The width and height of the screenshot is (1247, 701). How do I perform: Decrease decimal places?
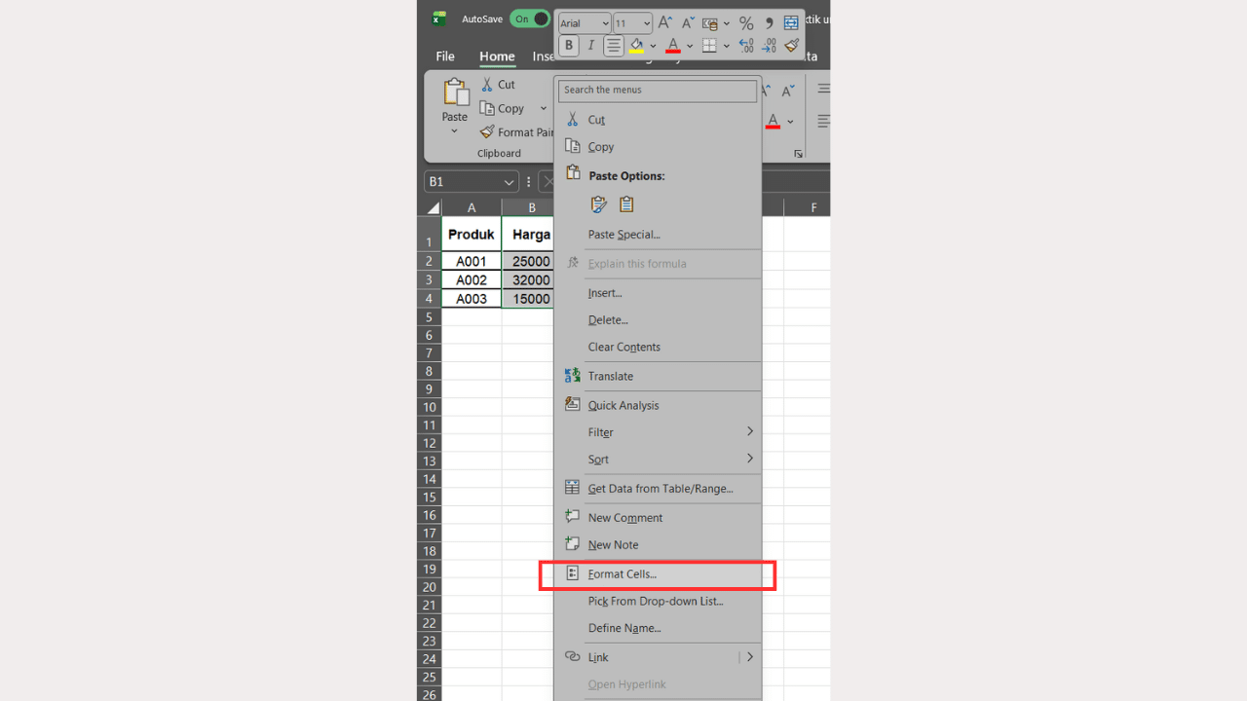pyautogui.click(x=768, y=45)
